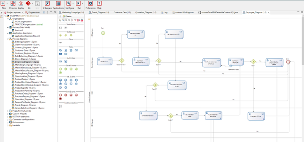Click the green Start event circle in diagram
This screenshot has height=142, width=304.
(x=103, y=33)
